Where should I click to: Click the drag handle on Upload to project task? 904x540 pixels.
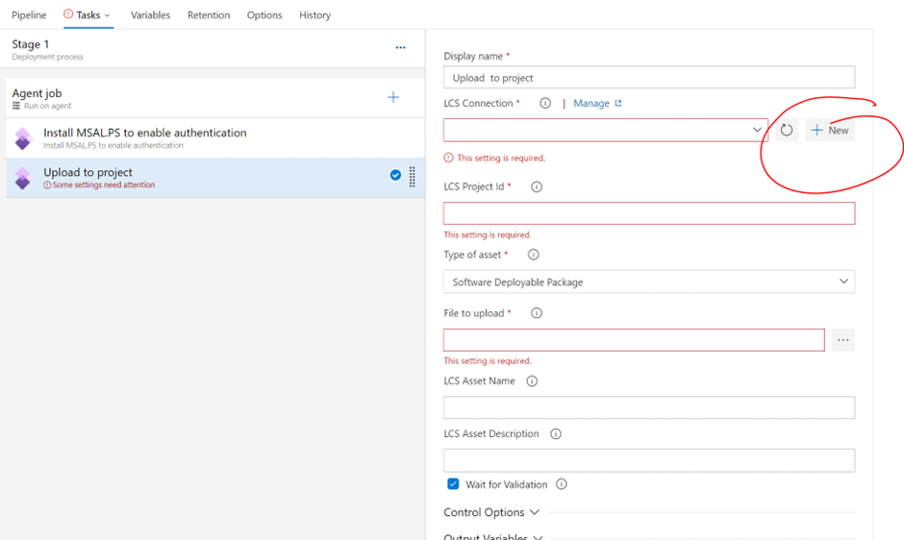click(413, 176)
